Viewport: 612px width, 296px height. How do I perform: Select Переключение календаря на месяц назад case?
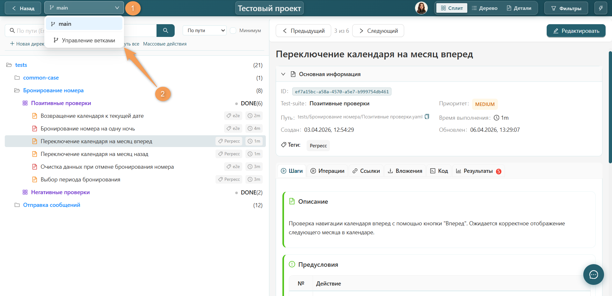(x=94, y=154)
